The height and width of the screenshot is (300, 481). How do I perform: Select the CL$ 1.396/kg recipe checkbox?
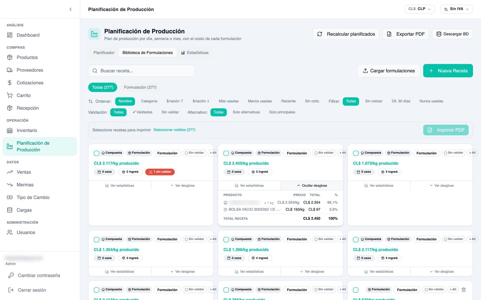point(226,240)
